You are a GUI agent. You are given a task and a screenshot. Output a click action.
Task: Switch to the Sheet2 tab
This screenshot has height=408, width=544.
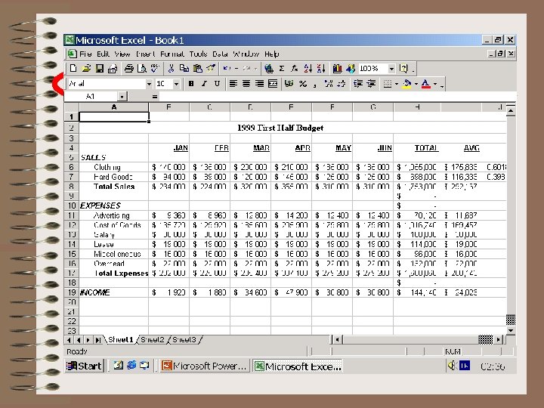[x=153, y=340]
